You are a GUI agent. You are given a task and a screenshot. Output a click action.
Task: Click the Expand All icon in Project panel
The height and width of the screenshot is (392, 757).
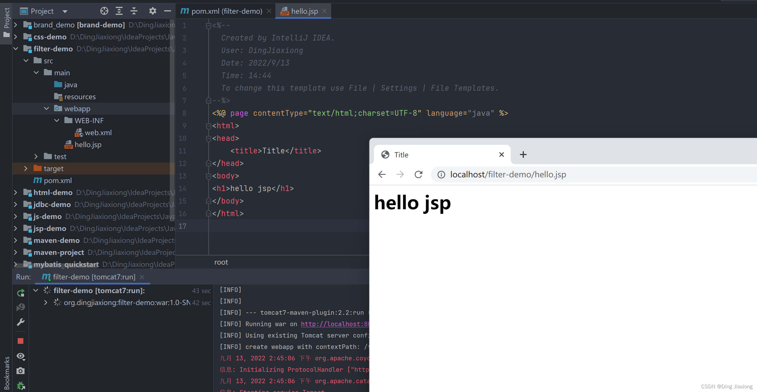pyautogui.click(x=119, y=11)
